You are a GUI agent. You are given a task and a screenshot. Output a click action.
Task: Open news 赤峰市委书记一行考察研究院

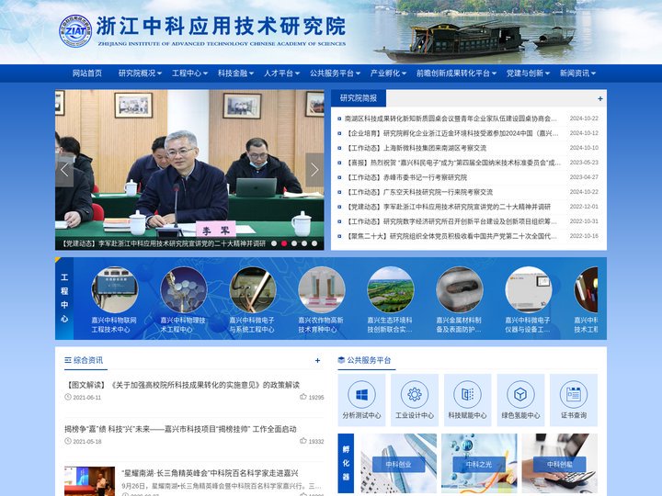coord(406,177)
